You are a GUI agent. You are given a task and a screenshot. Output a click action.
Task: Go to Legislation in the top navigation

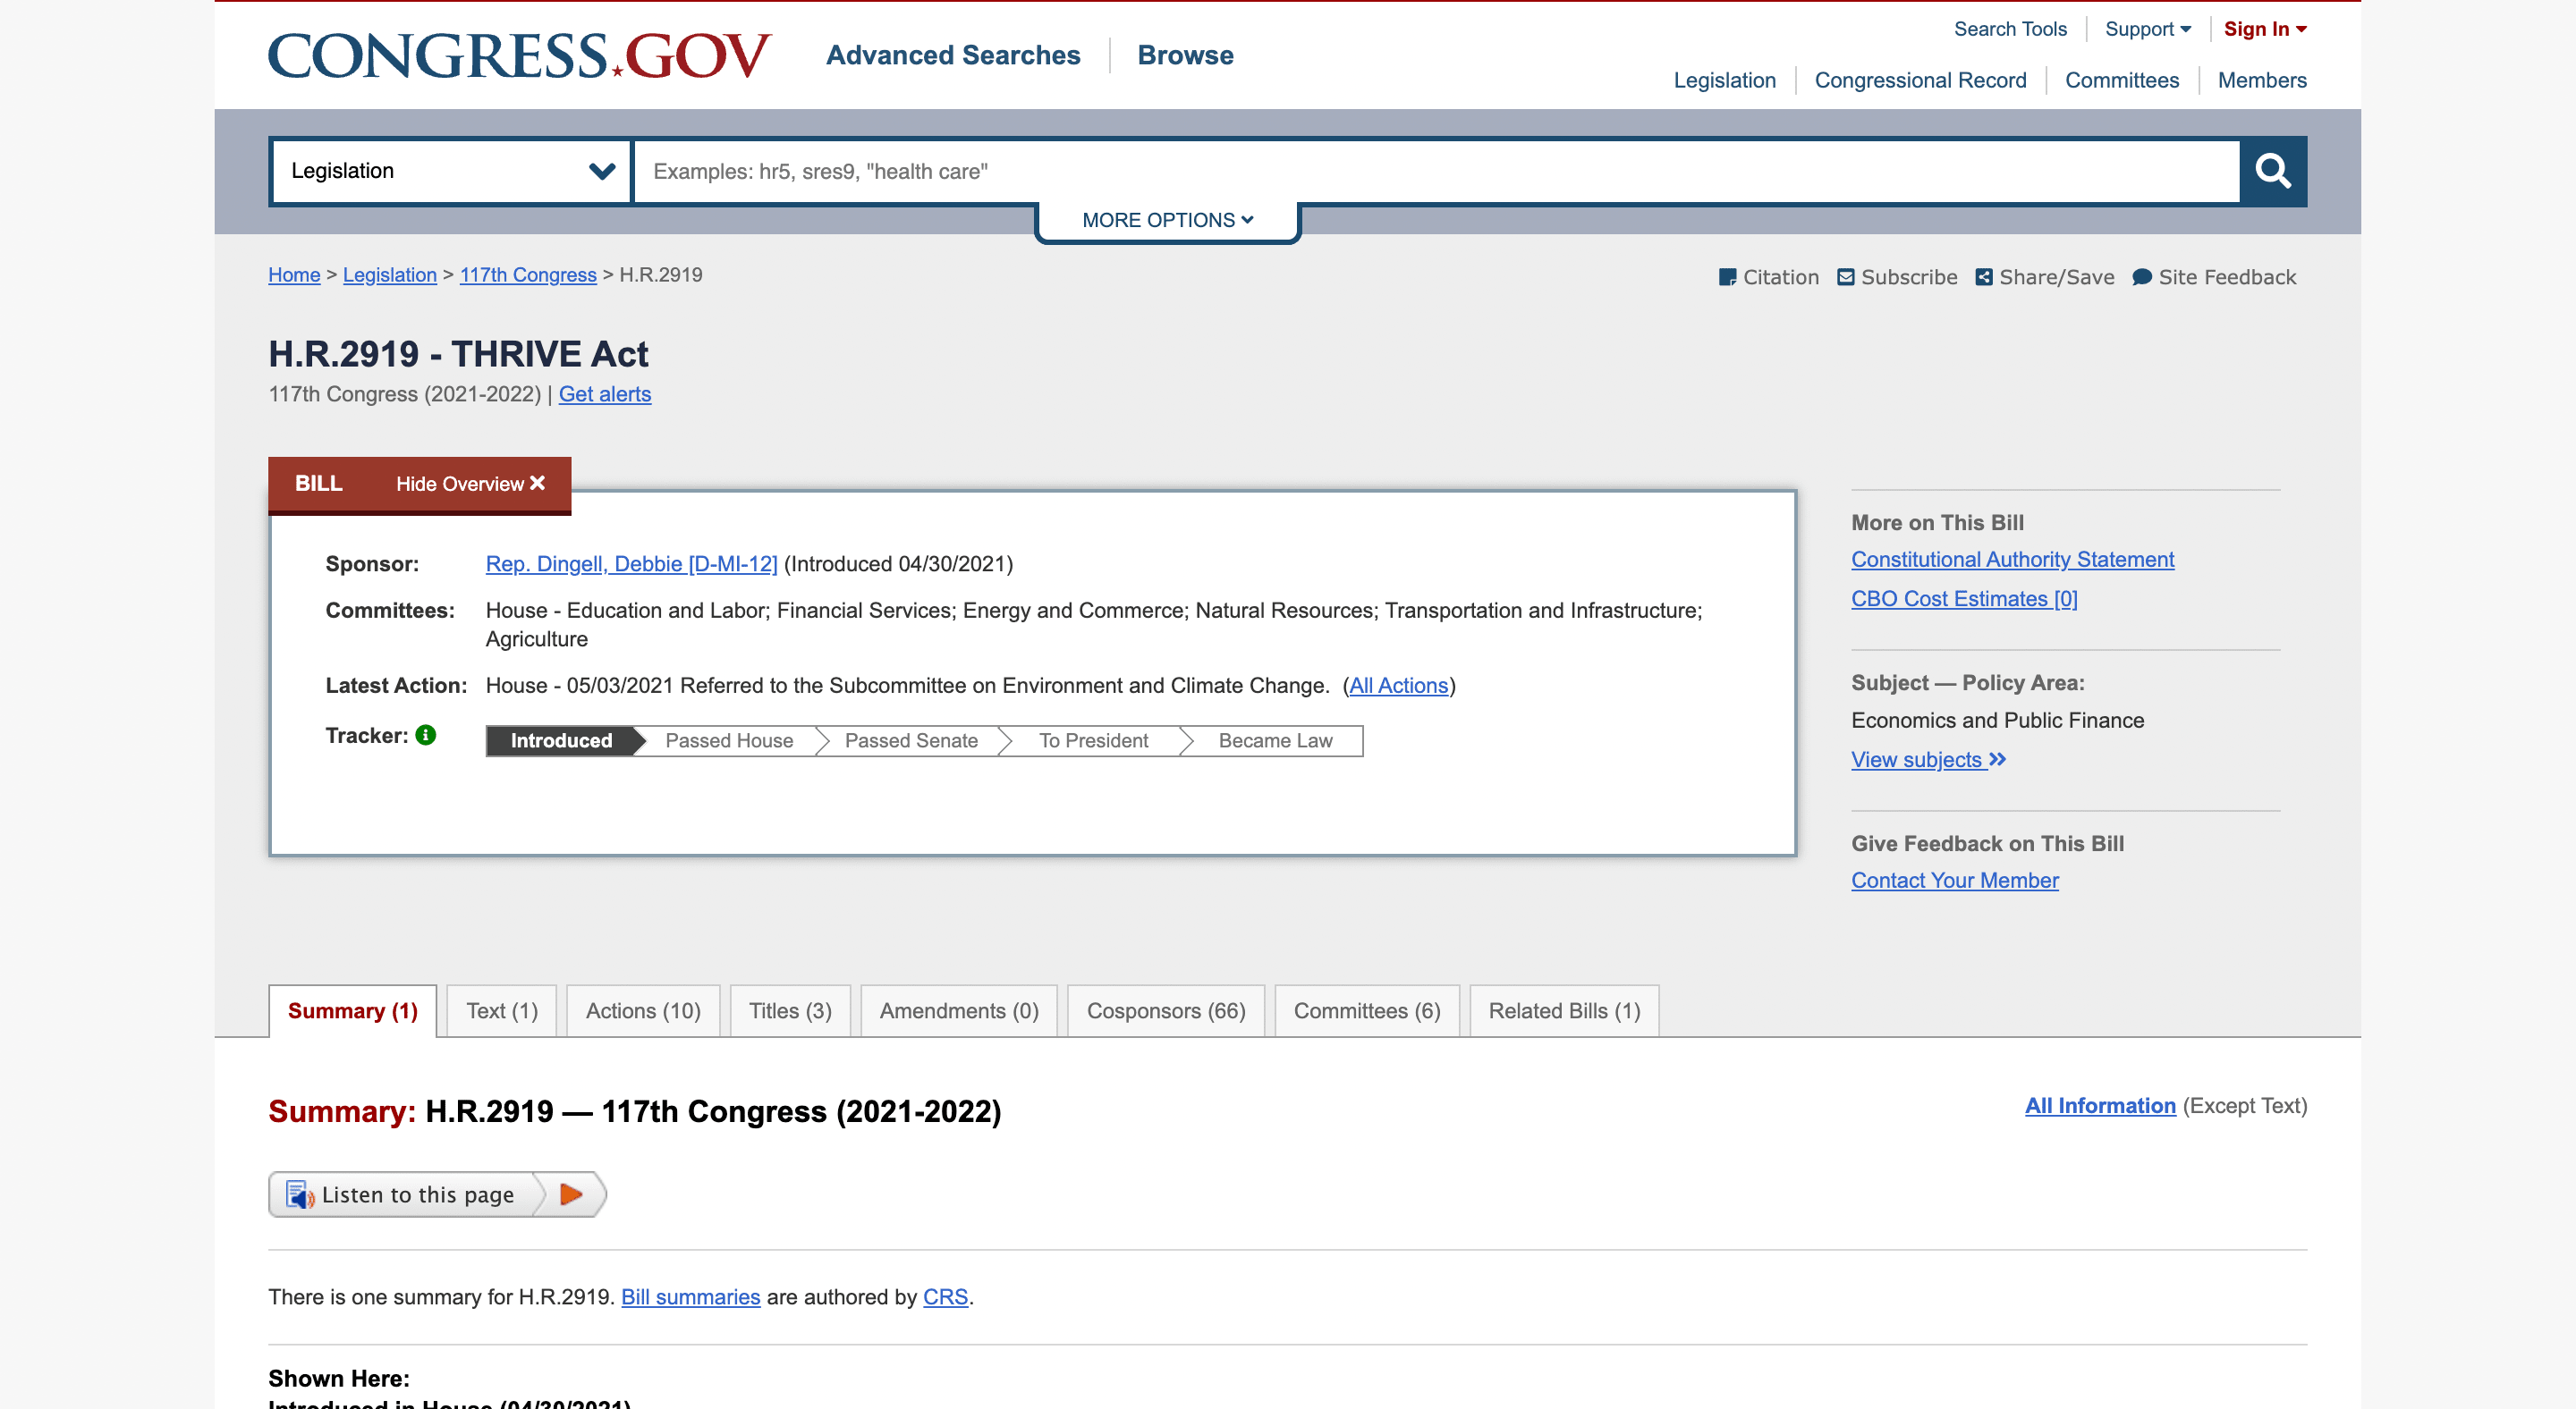(x=1725, y=80)
